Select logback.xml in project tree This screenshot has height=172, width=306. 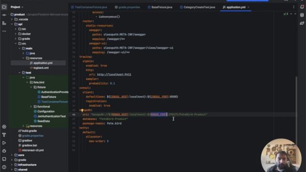pos(41,68)
